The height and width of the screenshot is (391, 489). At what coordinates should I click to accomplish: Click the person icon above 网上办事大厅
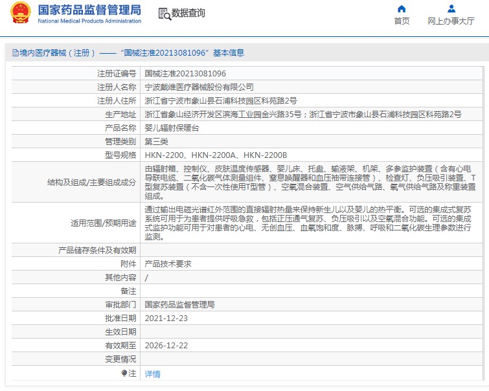(x=451, y=9)
